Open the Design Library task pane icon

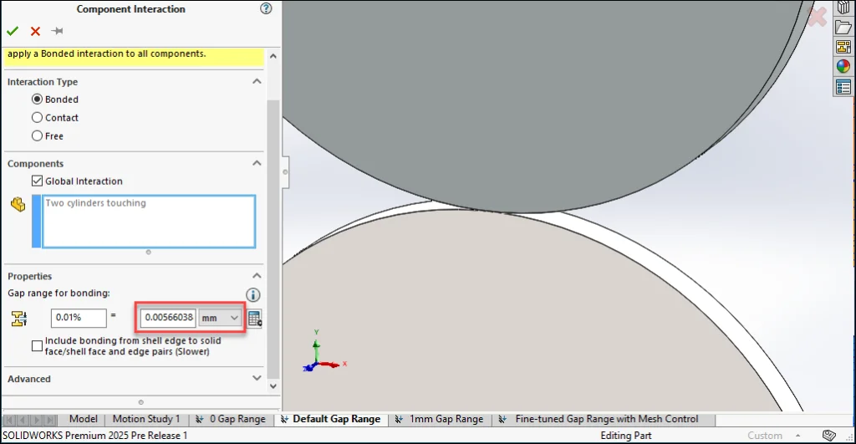coord(843,8)
